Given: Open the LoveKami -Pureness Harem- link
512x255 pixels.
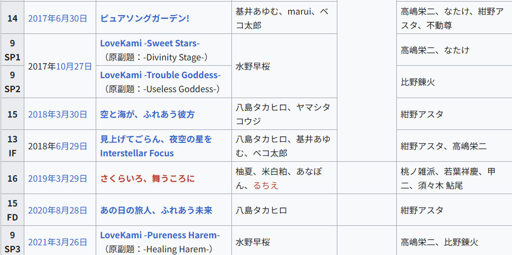Looking at the screenshot, I should 160,235.
